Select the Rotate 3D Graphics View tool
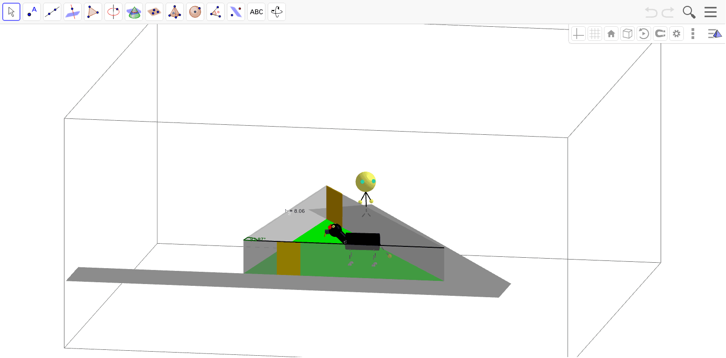This screenshot has width=726, height=358. point(277,12)
